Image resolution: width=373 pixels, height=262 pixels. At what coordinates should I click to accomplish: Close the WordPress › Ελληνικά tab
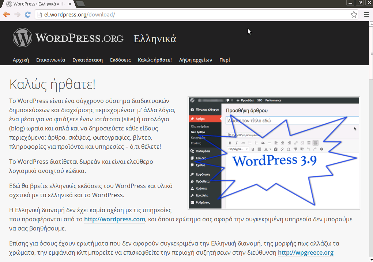tap(70, 4)
